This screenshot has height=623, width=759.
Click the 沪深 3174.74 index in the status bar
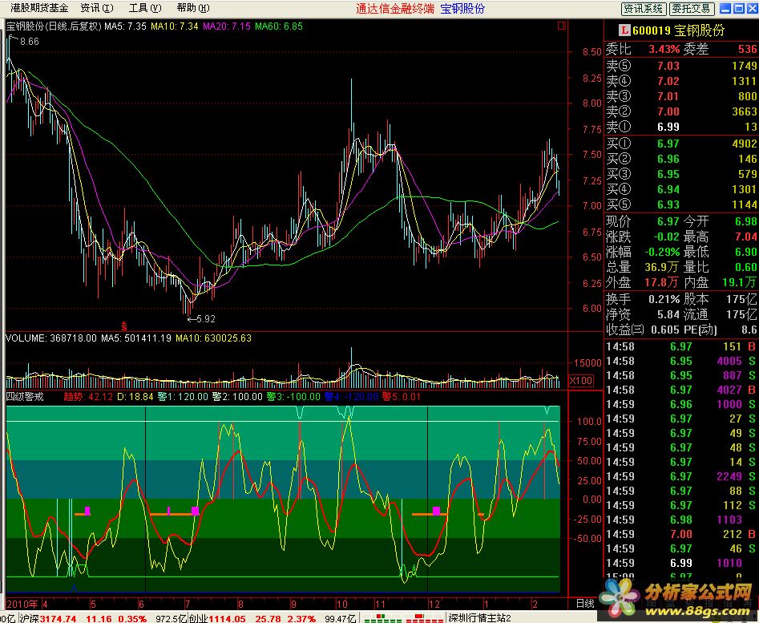pyautogui.click(x=48, y=619)
